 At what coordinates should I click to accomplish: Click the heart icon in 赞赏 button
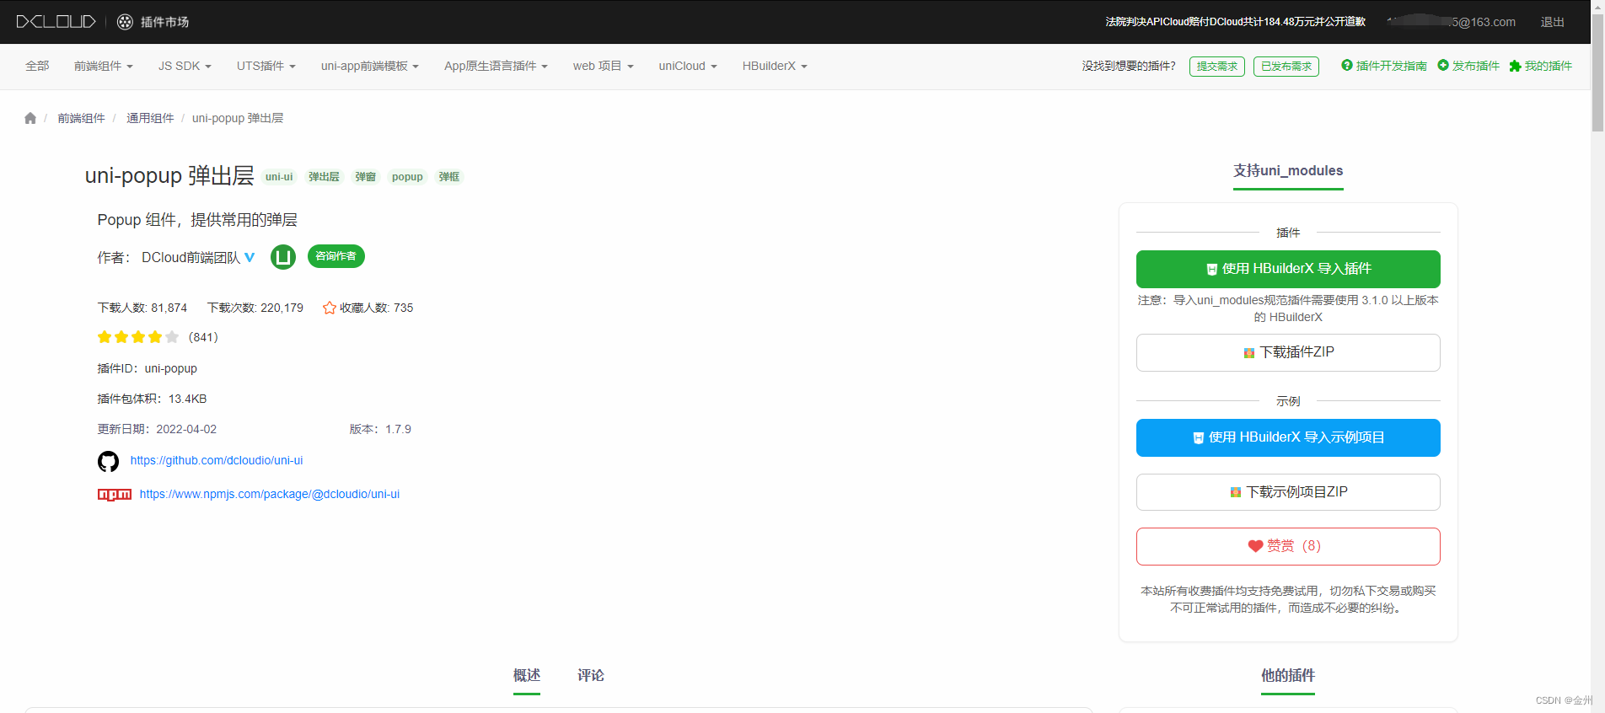coord(1255,546)
